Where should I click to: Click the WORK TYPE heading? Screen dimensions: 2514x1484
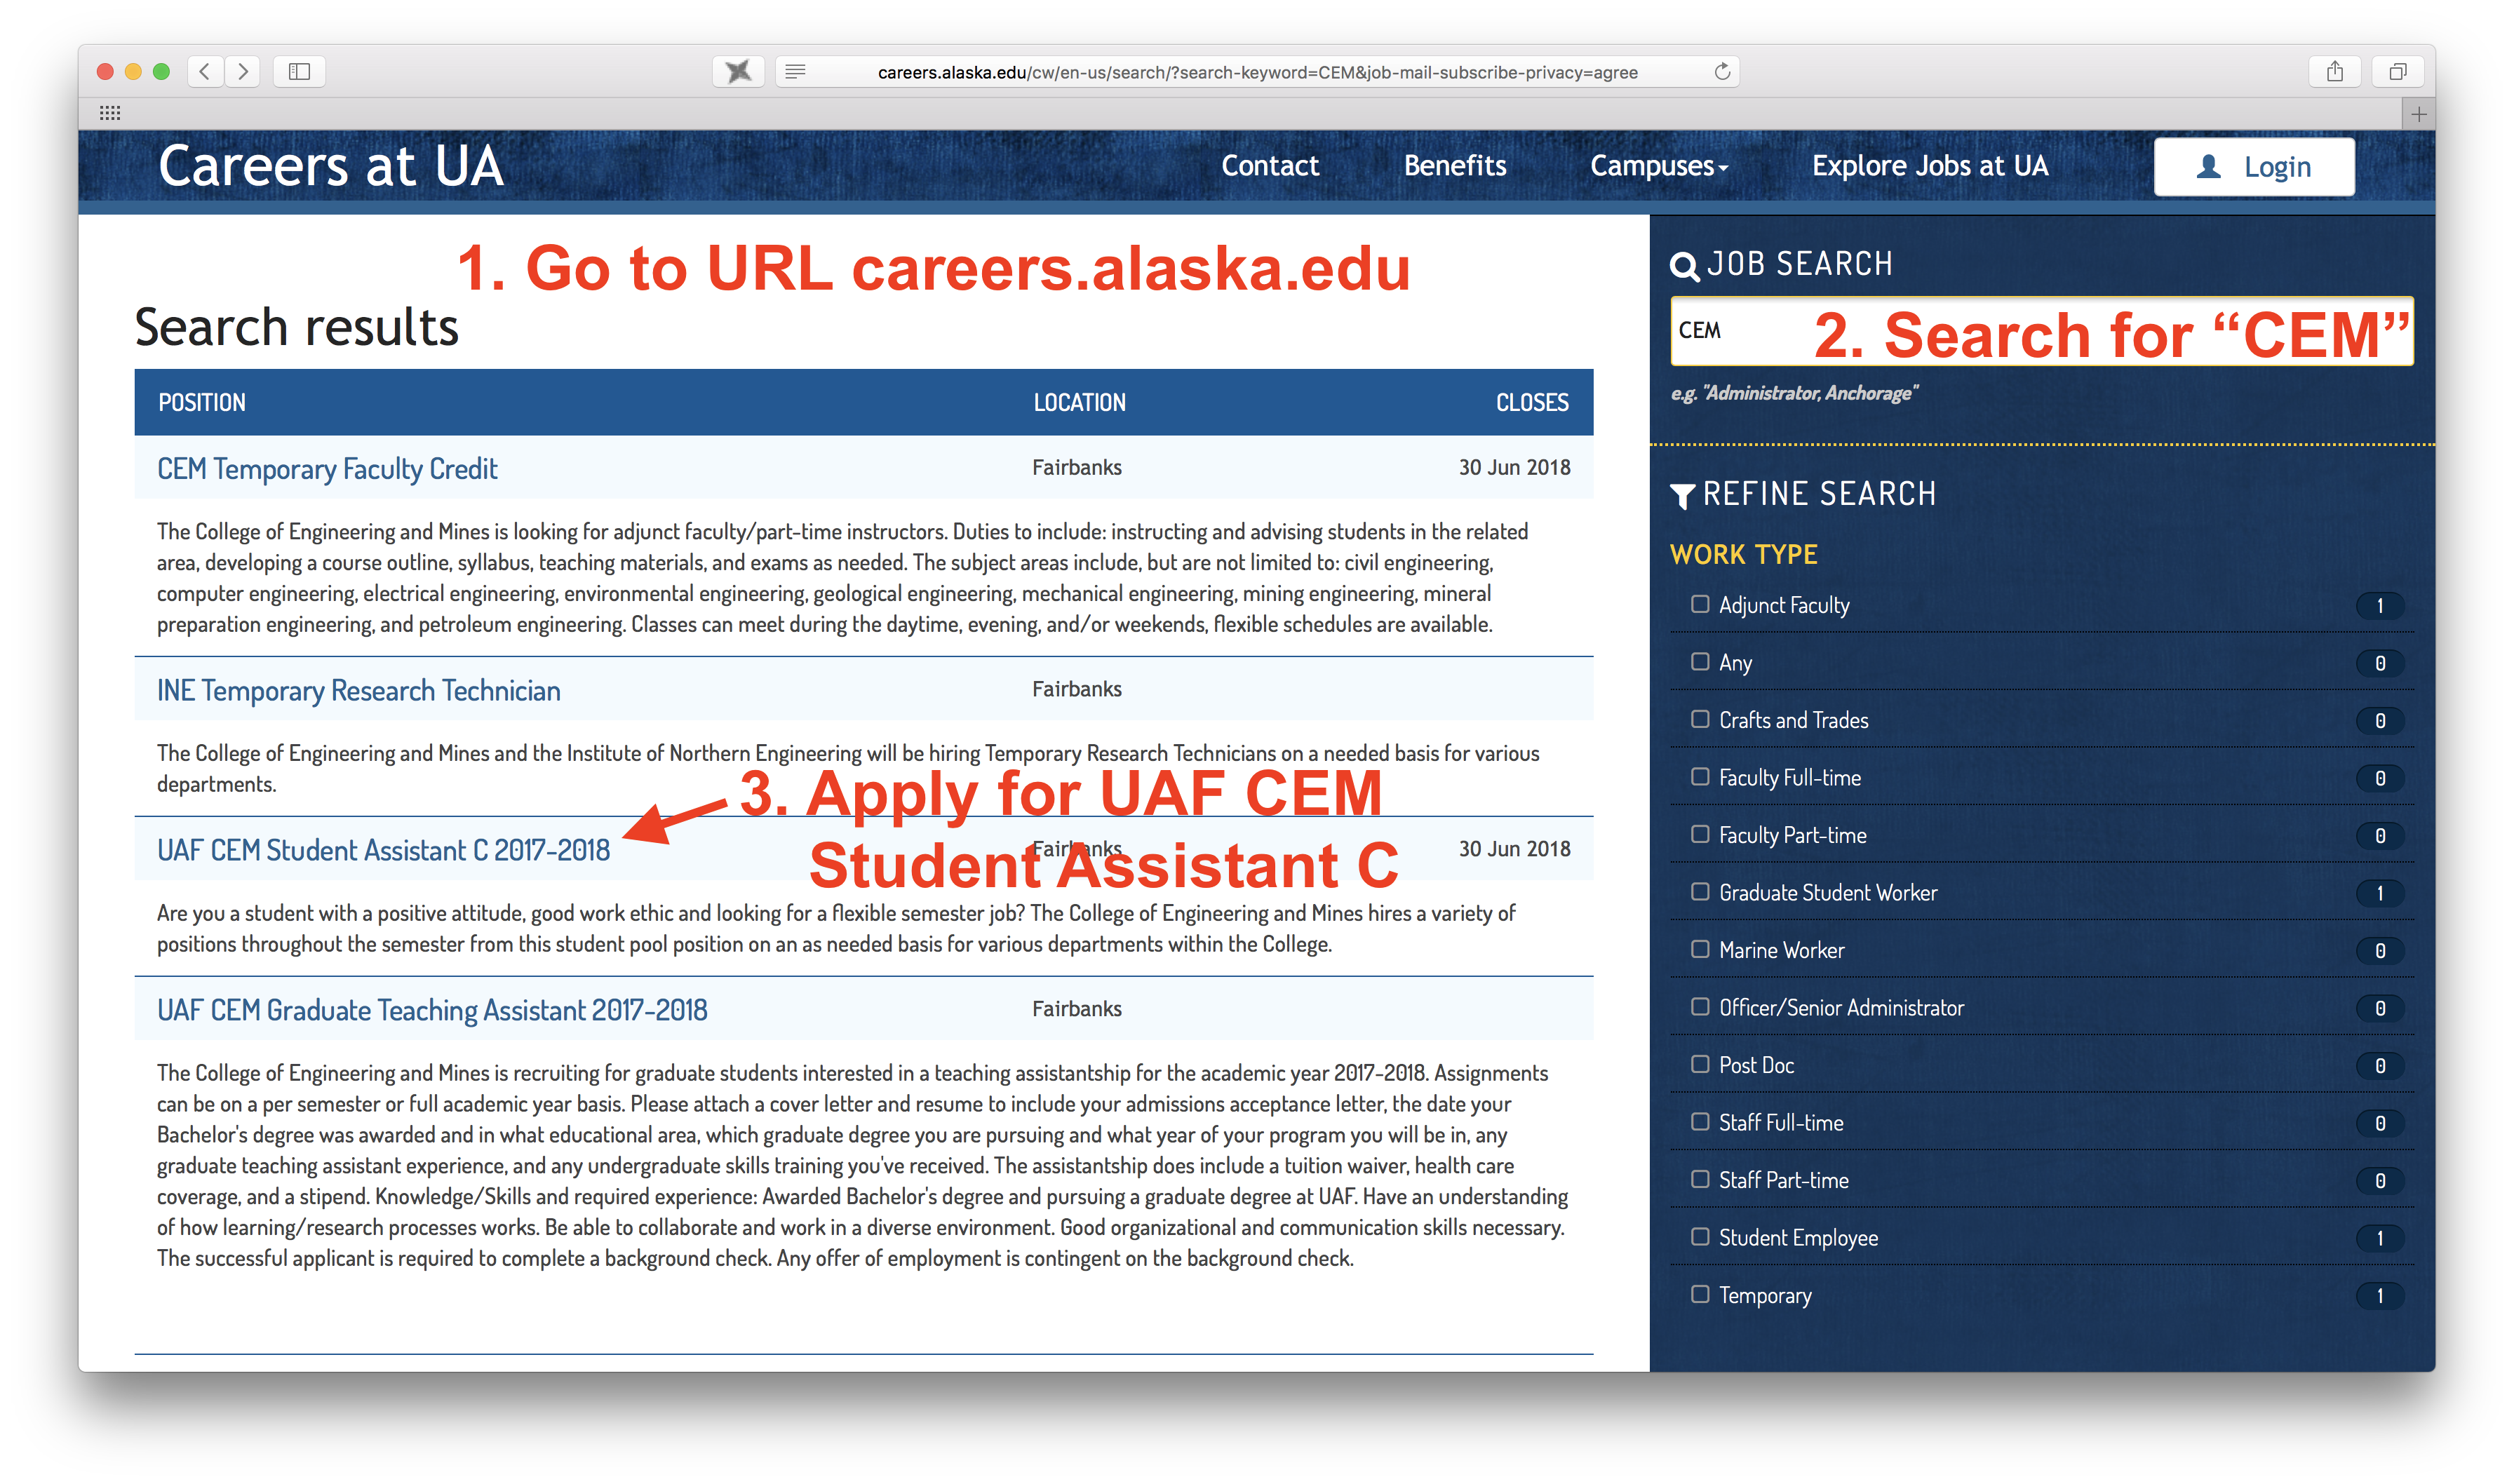[x=1743, y=555]
